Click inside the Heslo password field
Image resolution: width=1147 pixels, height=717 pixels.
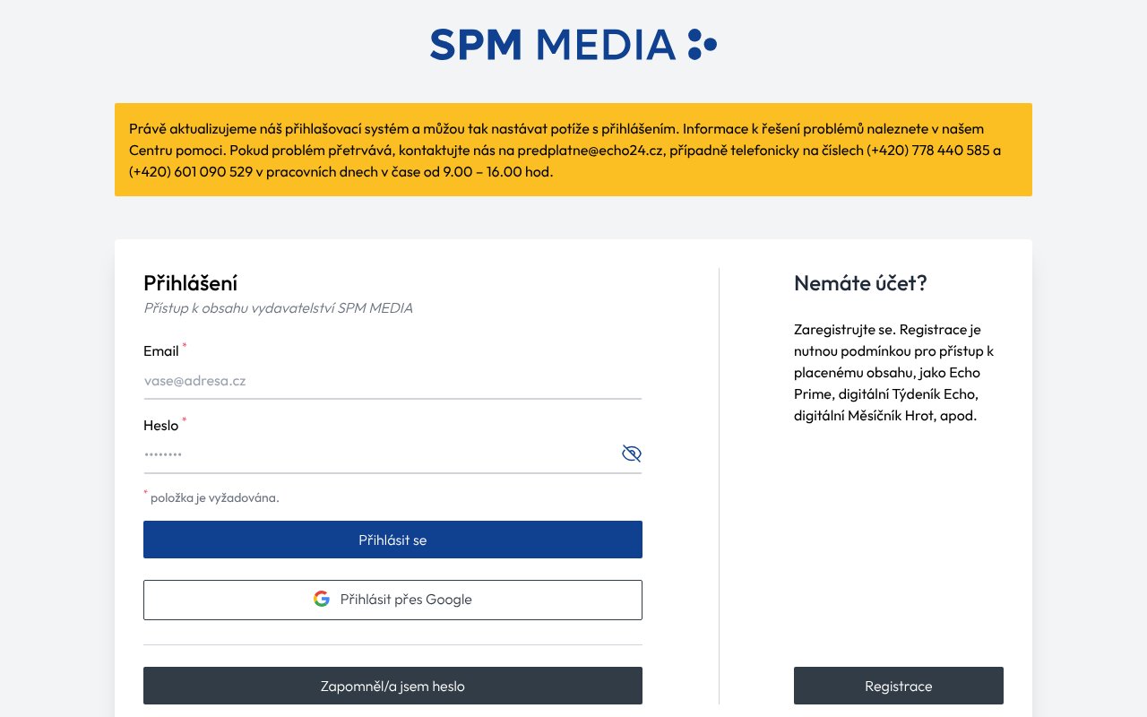coord(376,455)
